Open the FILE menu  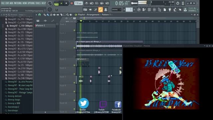[x=3, y=3]
